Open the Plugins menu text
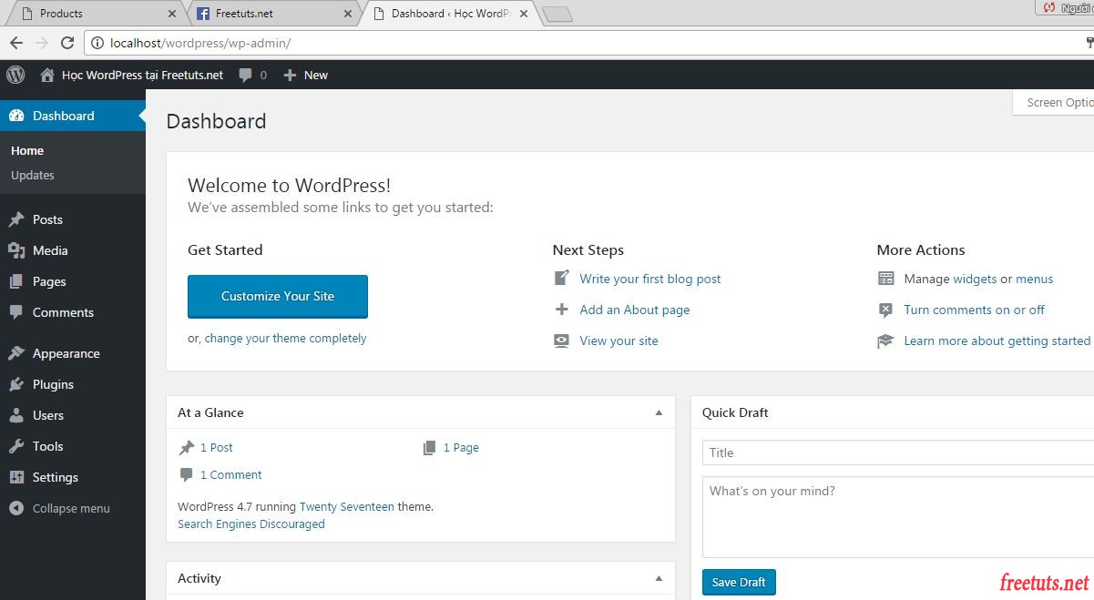The width and height of the screenshot is (1094, 600). [x=53, y=384]
